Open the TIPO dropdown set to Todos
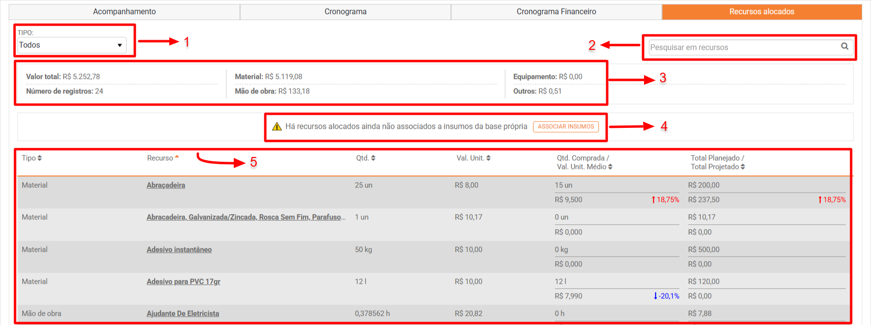 [72, 45]
